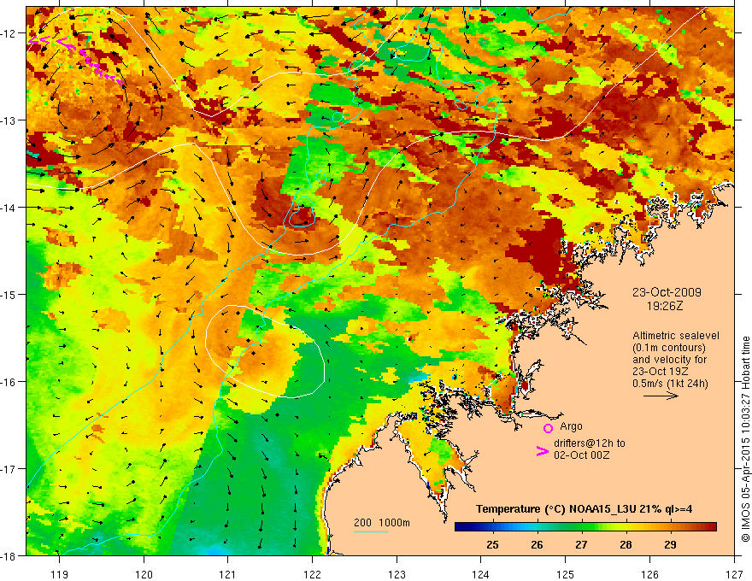Click the 'Argo' legend label

[571, 426]
